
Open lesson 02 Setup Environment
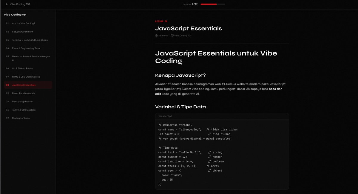(28, 32)
